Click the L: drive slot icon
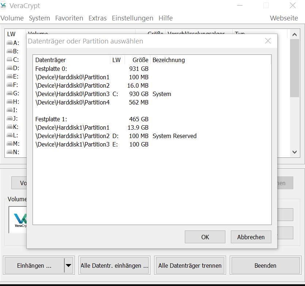This screenshot has height=286, width=305. click(9, 135)
